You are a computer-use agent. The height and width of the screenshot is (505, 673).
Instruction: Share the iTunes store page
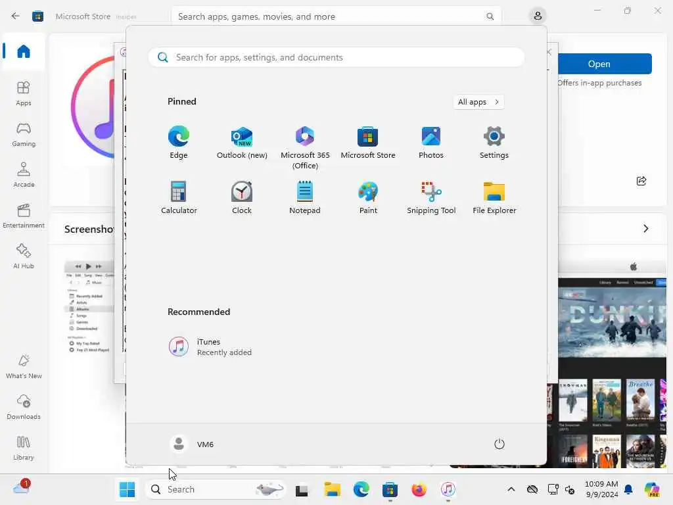pos(641,181)
